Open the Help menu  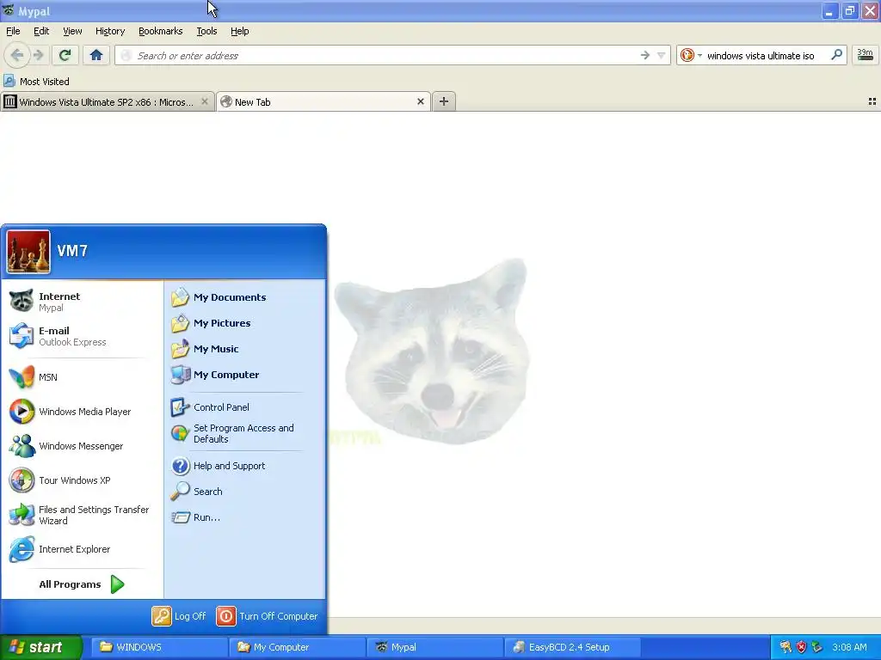[x=240, y=31]
